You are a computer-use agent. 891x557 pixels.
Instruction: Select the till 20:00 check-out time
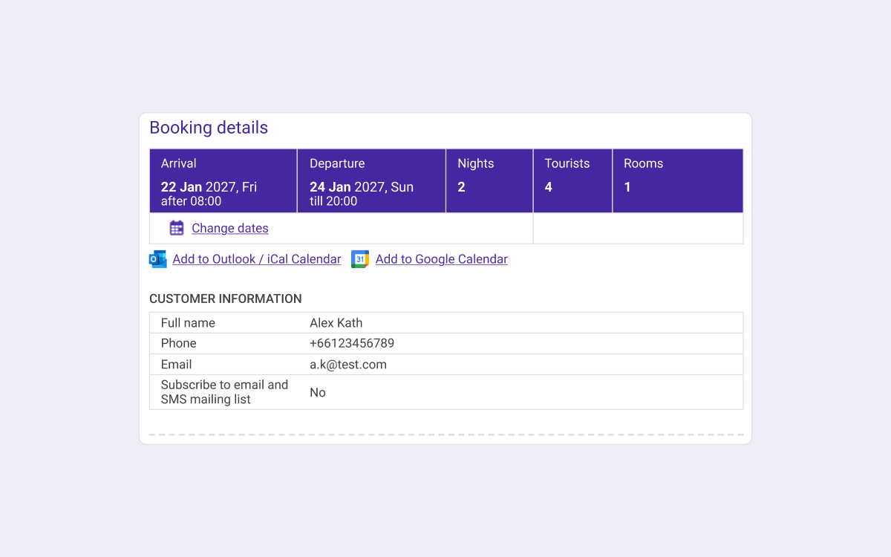click(333, 201)
